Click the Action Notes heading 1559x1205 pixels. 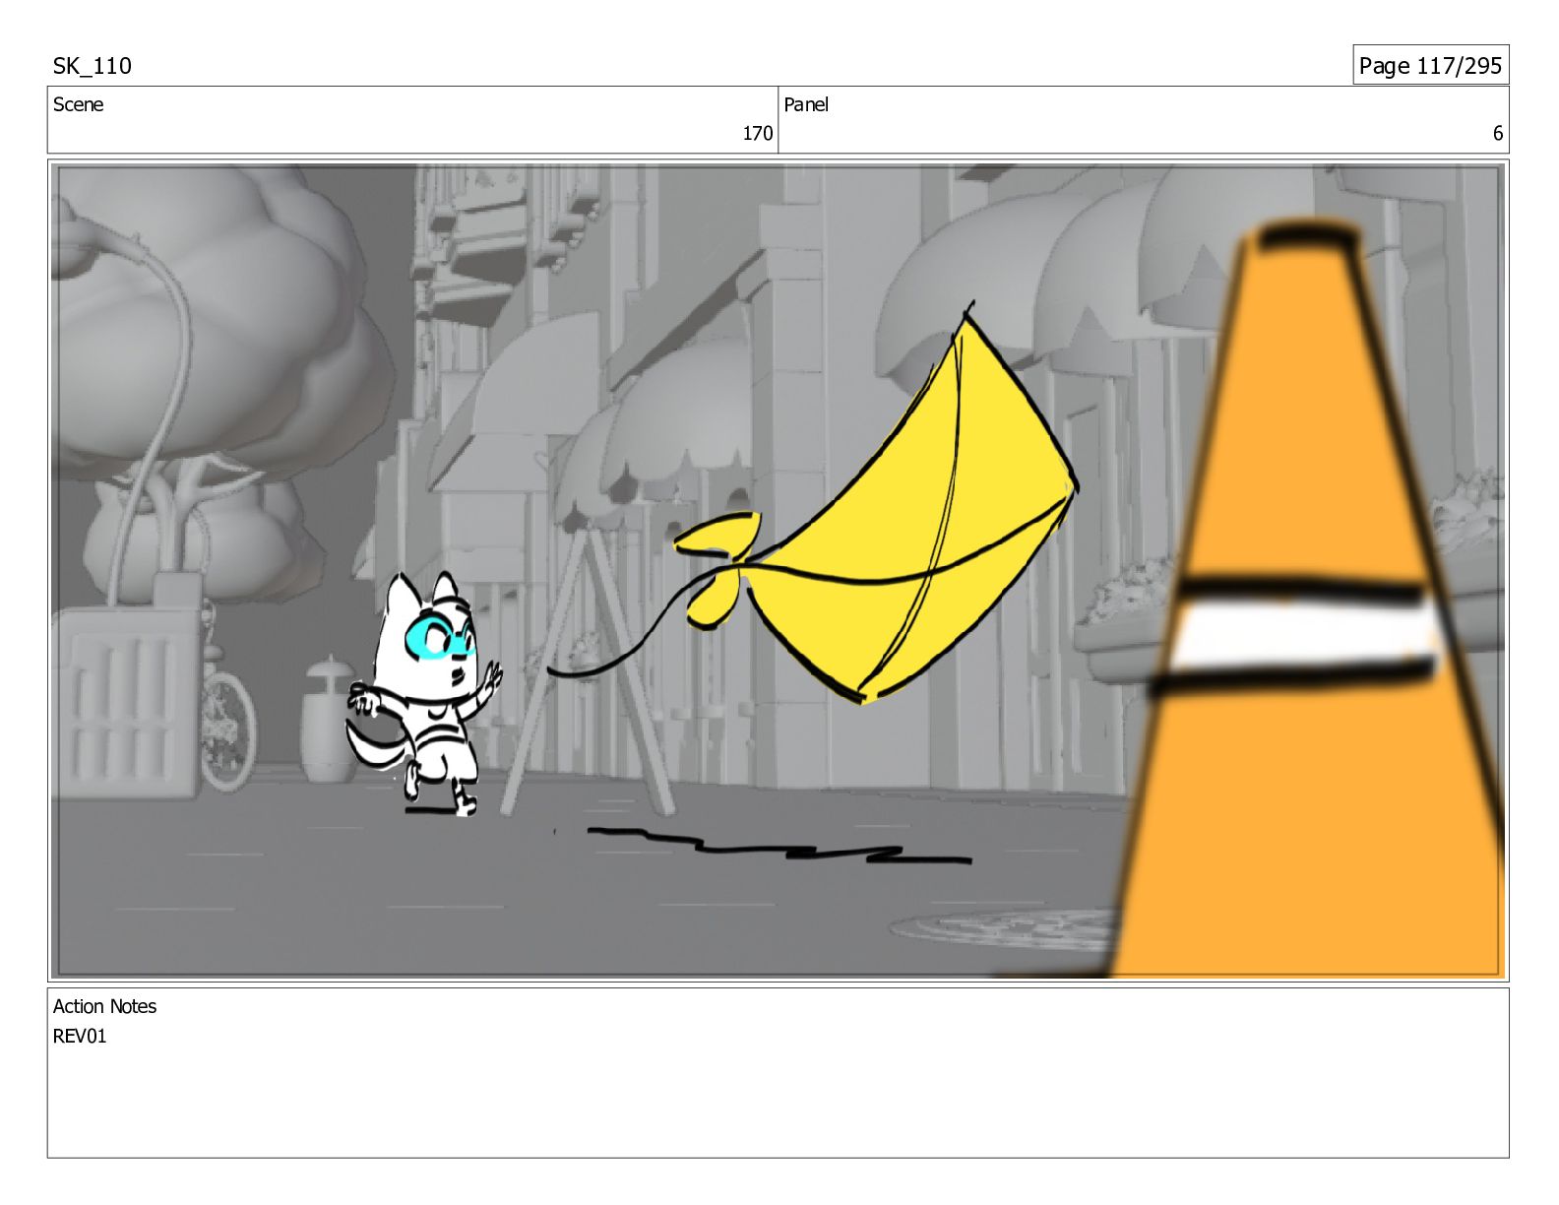[104, 1006]
